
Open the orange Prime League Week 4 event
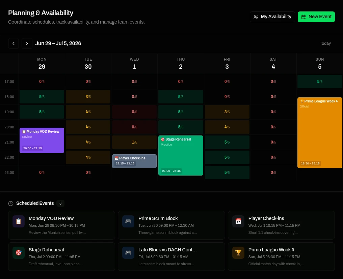point(320,133)
